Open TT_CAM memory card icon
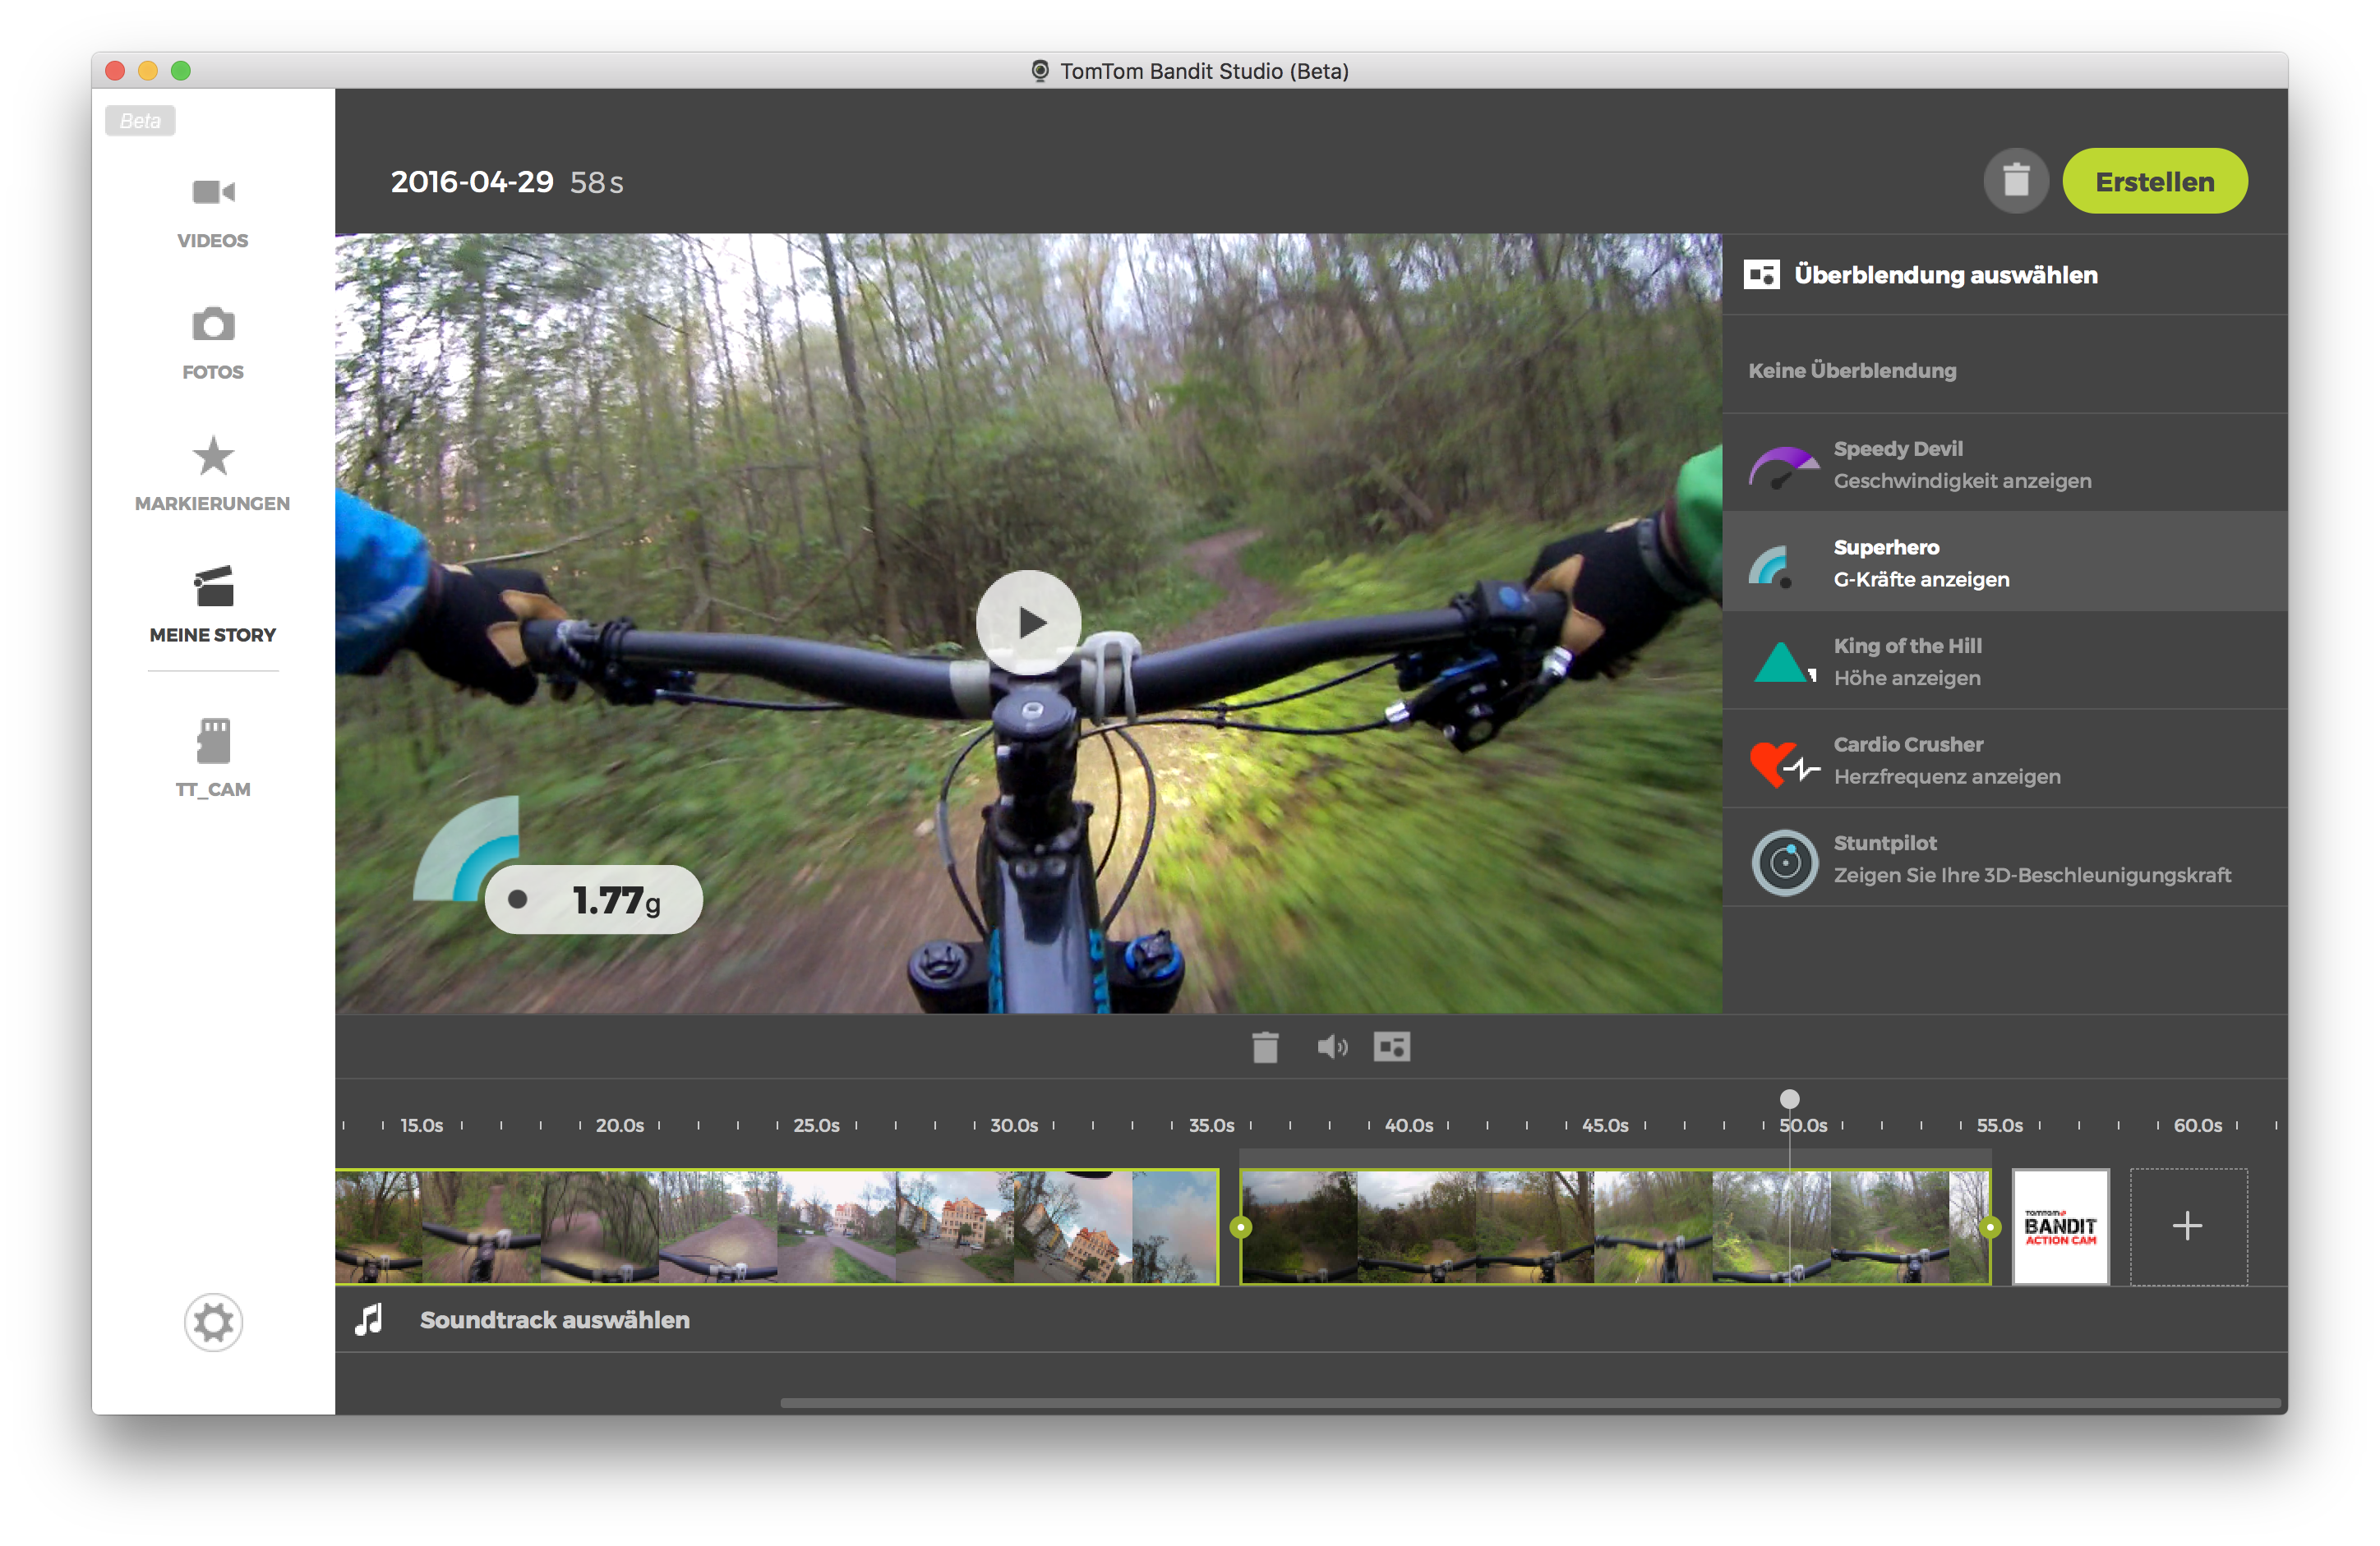 (213, 742)
